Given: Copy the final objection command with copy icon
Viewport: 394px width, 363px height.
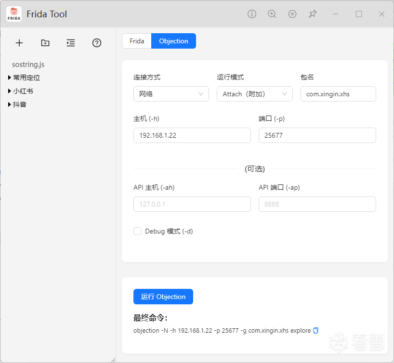Looking at the screenshot, I should [316, 331].
